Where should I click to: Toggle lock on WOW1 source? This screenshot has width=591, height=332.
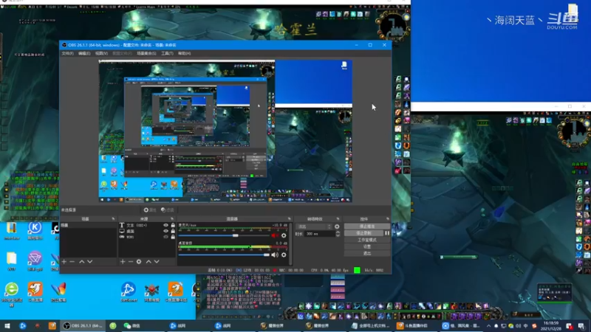[173, 237]
